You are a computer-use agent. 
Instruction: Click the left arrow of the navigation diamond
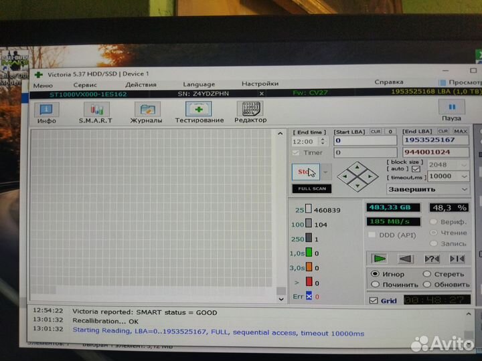pos(345,176)
